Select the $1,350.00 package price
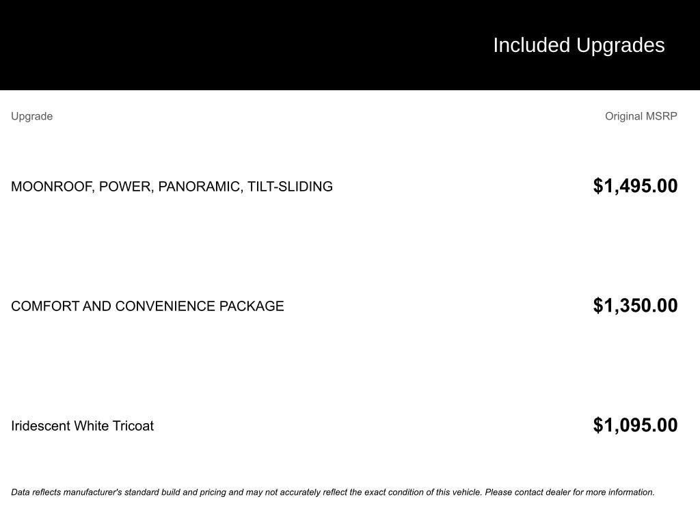700x525 pixels. [x=635, y=306]
